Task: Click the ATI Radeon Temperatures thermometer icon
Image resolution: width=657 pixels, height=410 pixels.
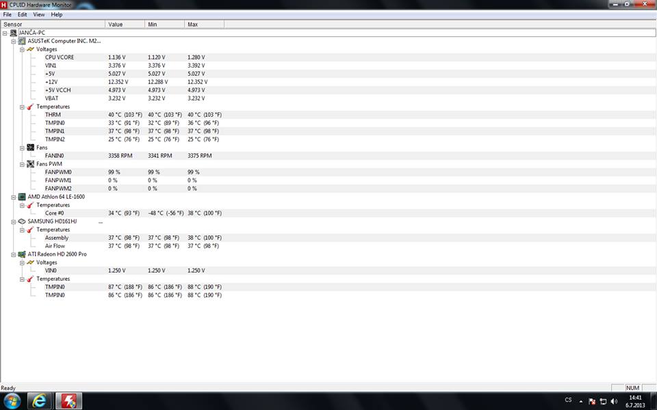Action: pos(30,279)
